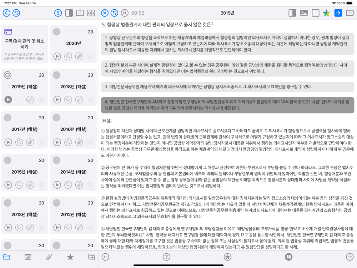This screenshot has width=357, height=268.
Task: Toggle the status circle on 2012년 card
Action: click(56, 203)
